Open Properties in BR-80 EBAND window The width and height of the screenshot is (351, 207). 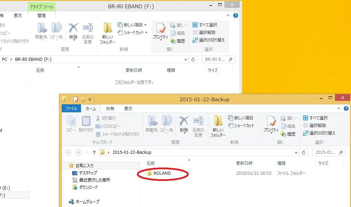[161, 31]
